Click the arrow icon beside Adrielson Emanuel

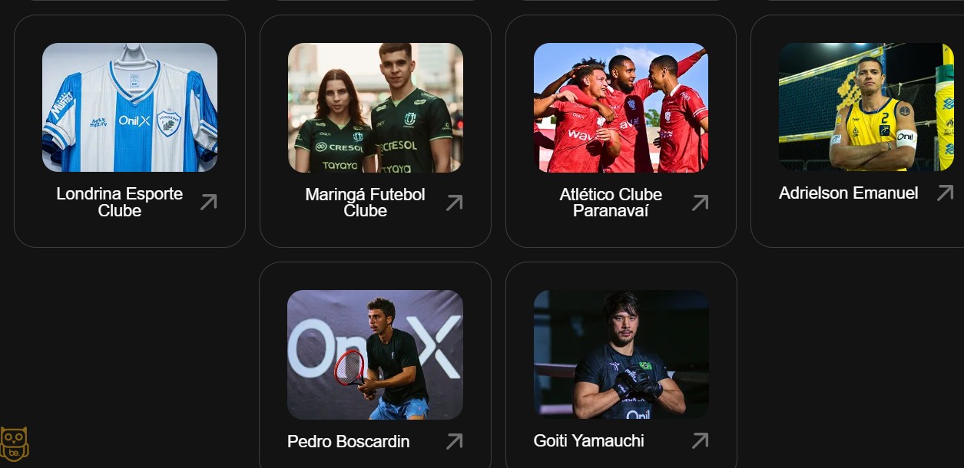point(945,194)
